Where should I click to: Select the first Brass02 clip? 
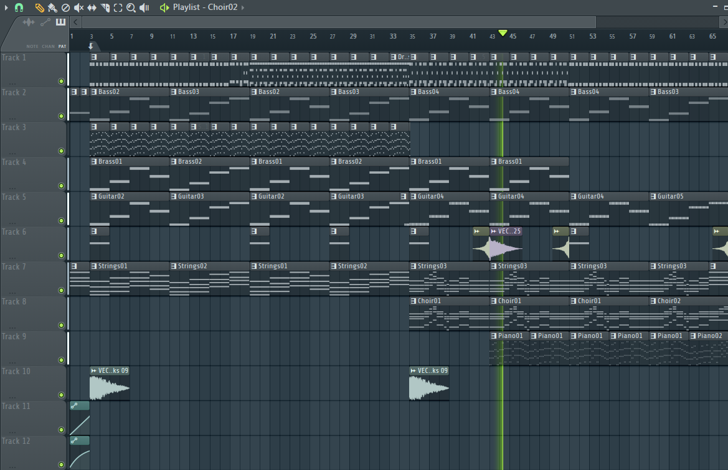click(209, 174)
